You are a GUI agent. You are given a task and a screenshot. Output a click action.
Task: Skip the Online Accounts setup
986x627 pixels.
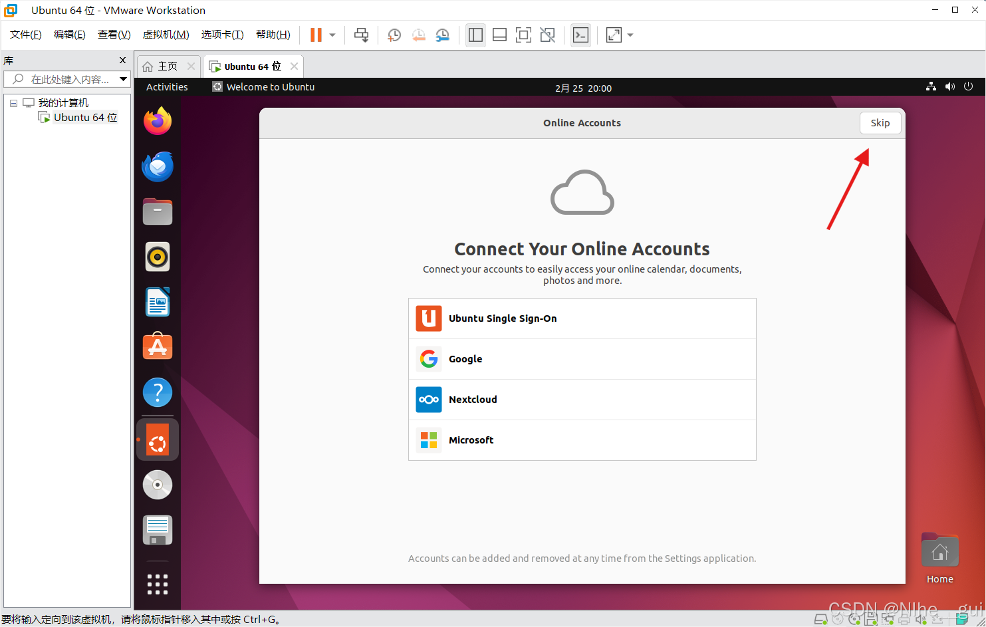(x=880, y=123)
